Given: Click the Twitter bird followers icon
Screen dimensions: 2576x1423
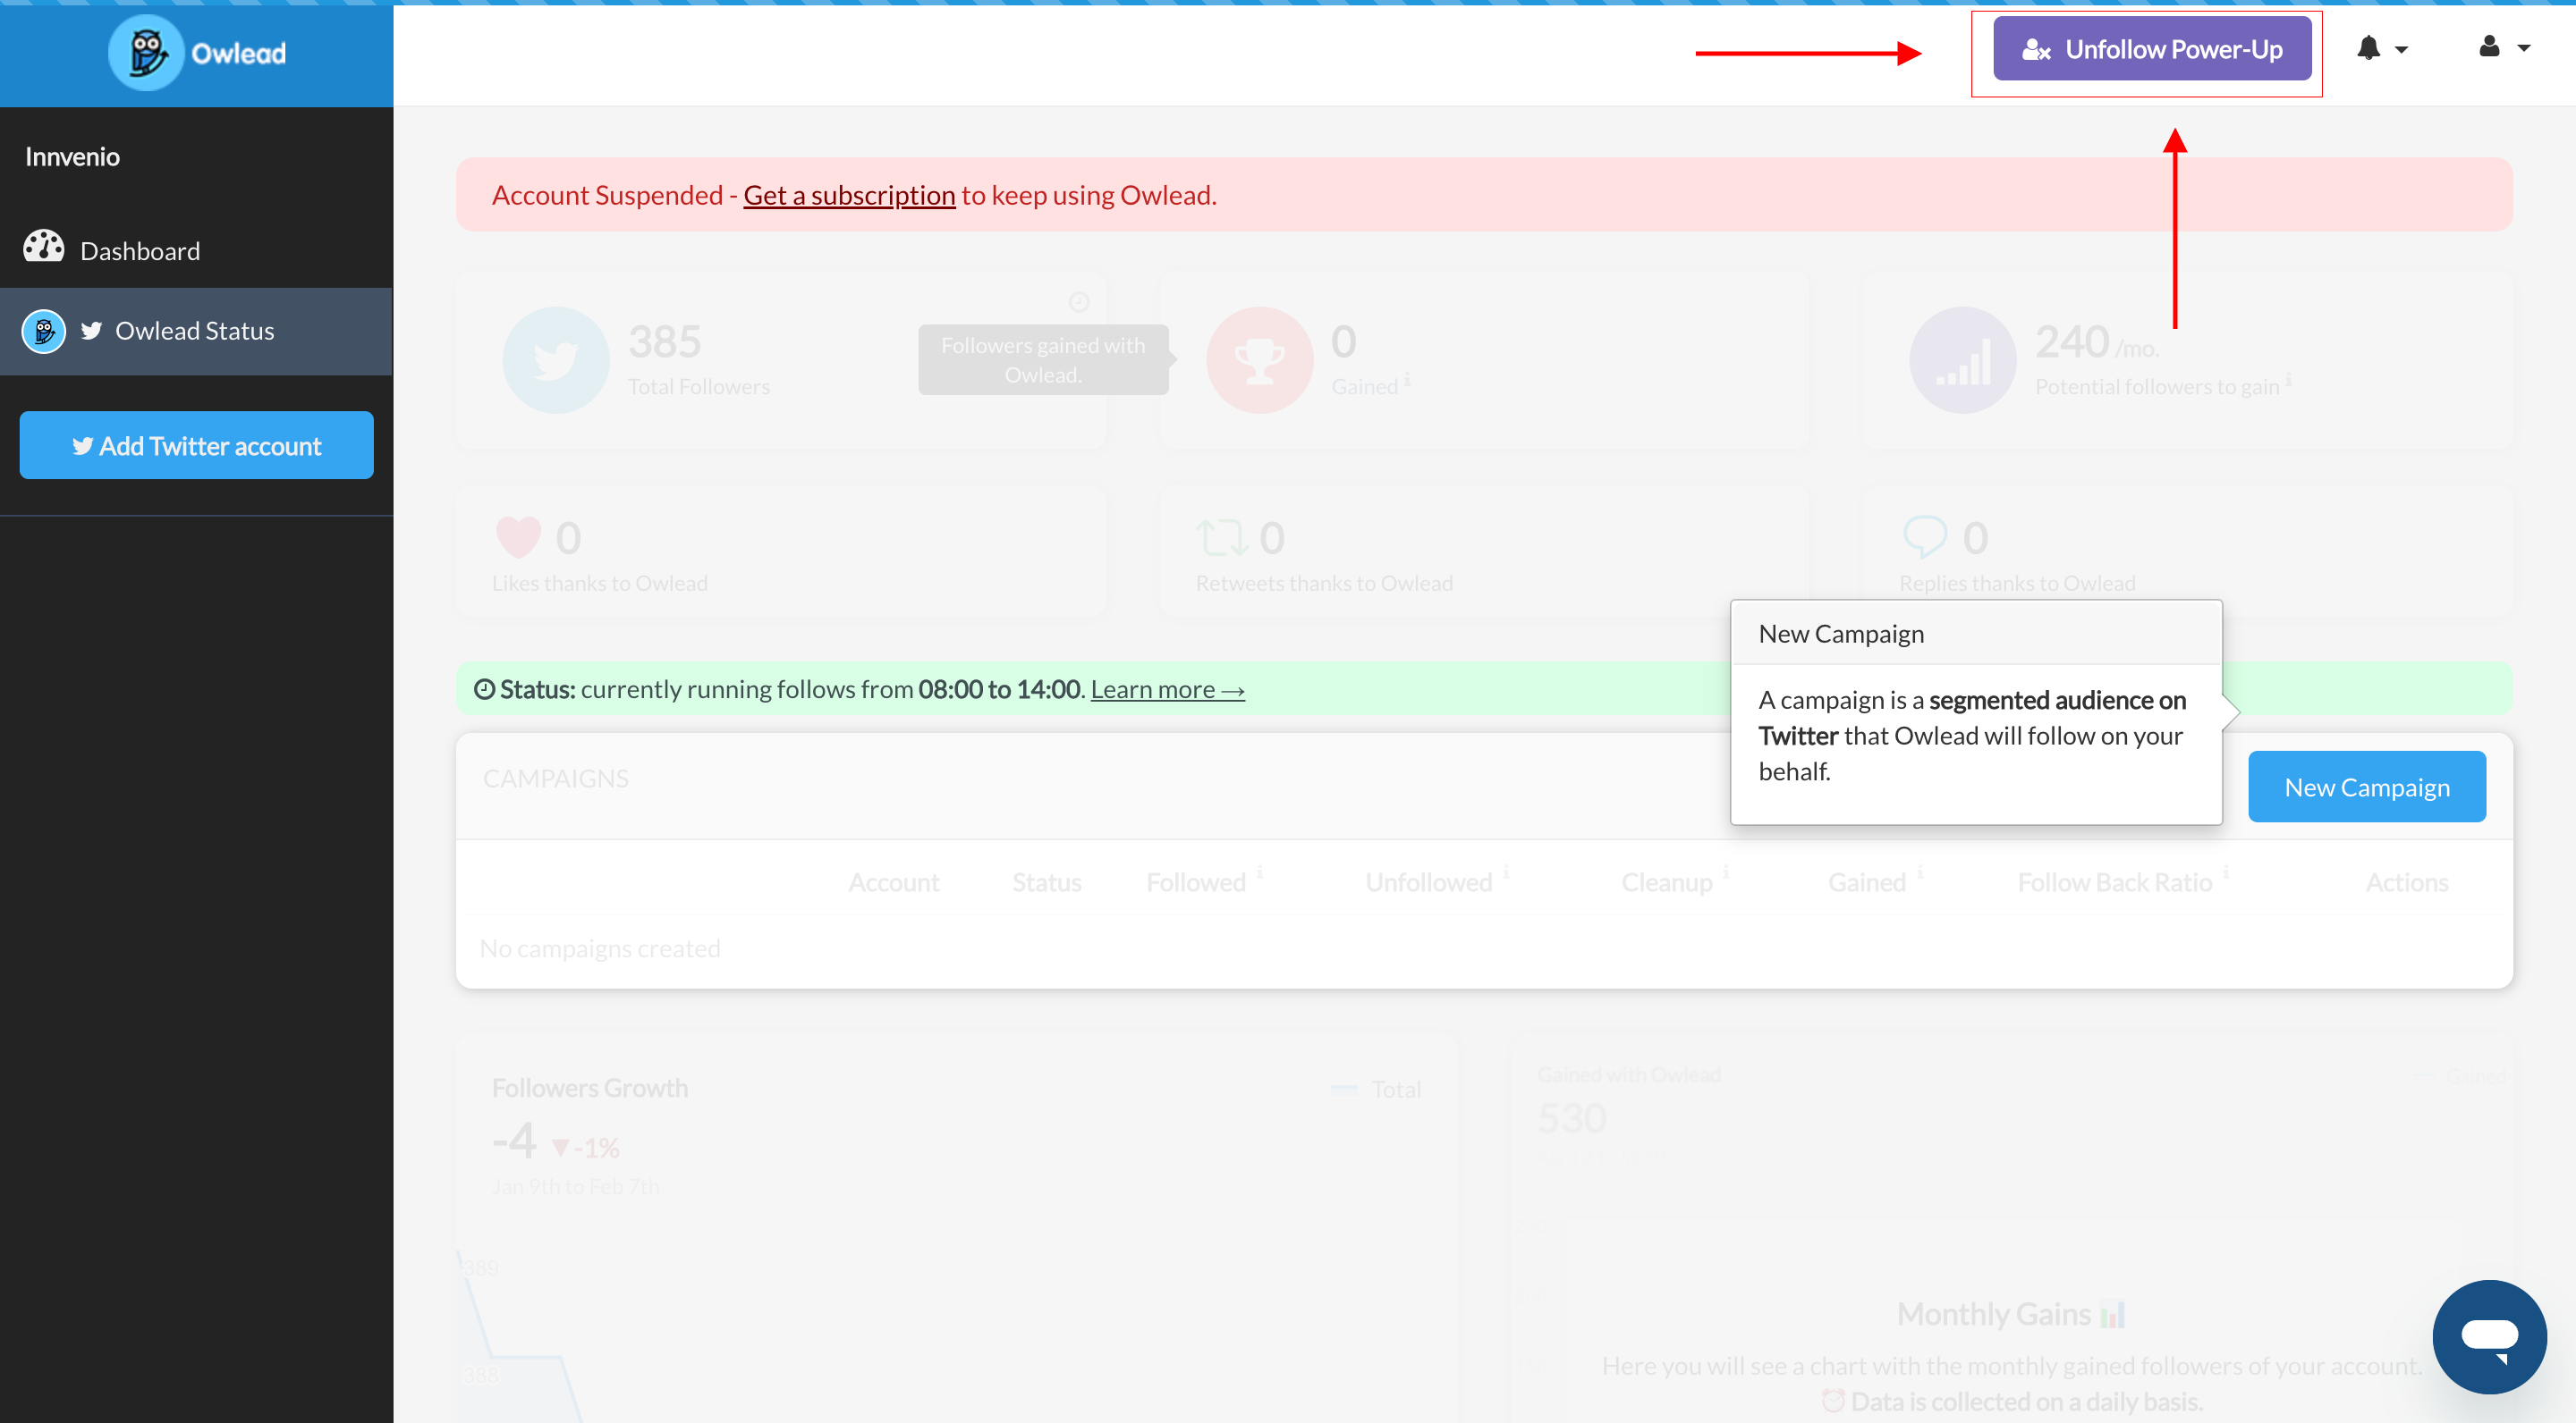Looking at the screenshot, I should (556, 359).
